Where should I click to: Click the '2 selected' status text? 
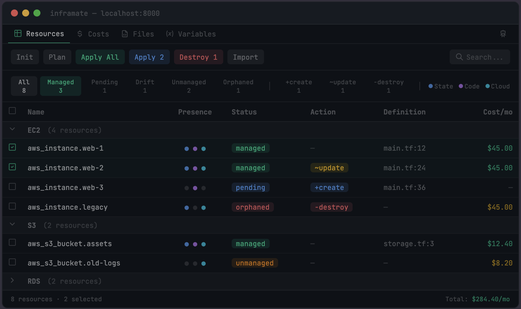coord(83,299)
